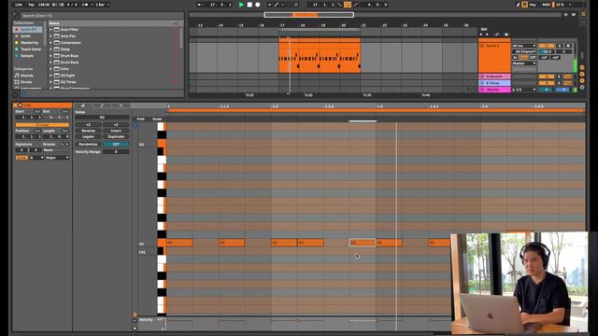598x336 pixels.
Task: Click the Duplicate notes button
Action: [x=116, y=136]
